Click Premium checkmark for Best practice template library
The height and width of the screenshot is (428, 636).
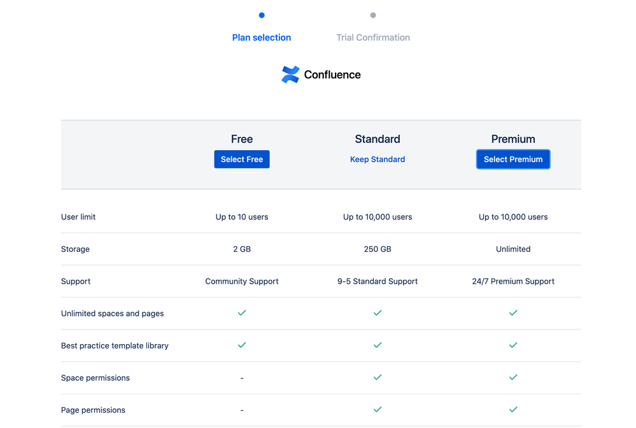coord(513,345)
